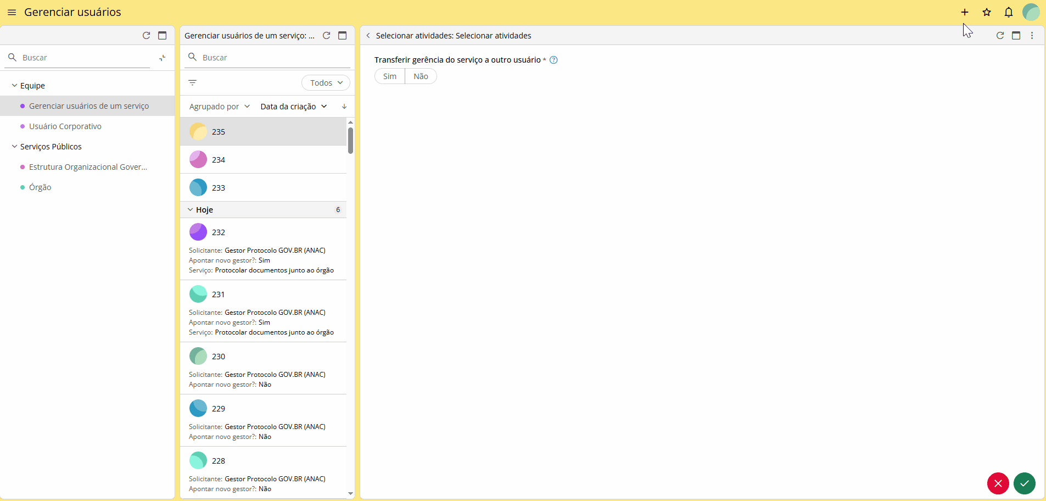
Task: Click the avatar of record 228
Action: pos(198,461)
